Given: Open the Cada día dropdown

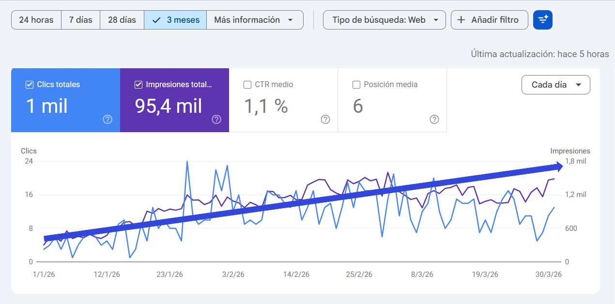Looking at the screenshot, I should point(555,84).
